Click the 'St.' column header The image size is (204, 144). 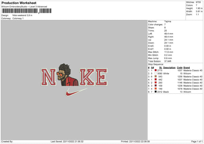tap(161, 68)
